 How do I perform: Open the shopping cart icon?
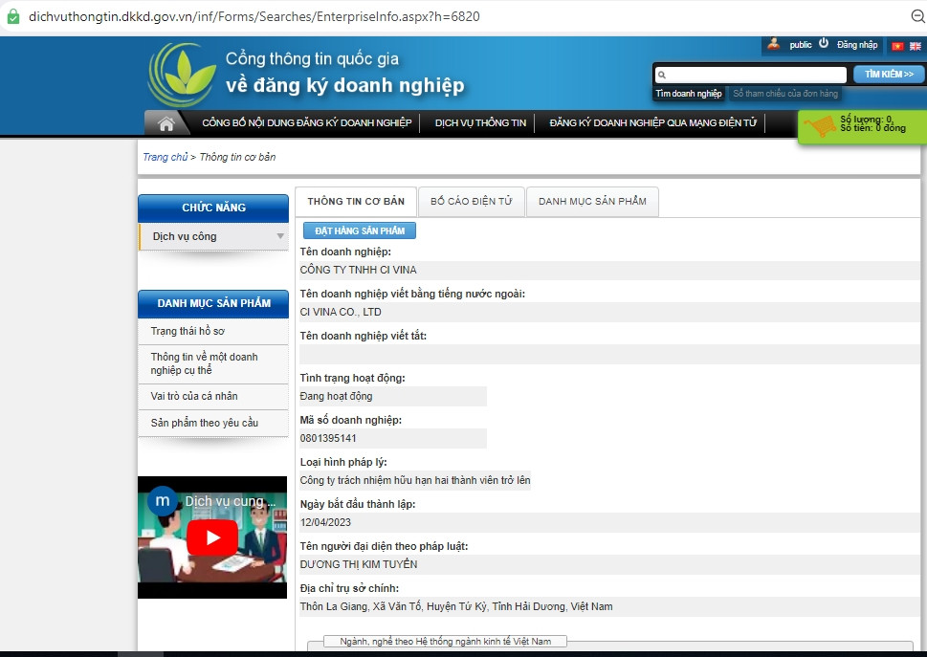819,127
